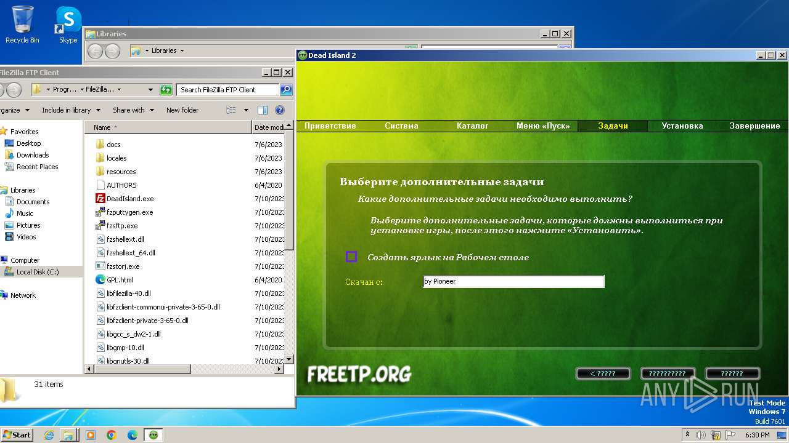Click the install button labeled '??????????'
789x443 pixels.
[668, 373]
